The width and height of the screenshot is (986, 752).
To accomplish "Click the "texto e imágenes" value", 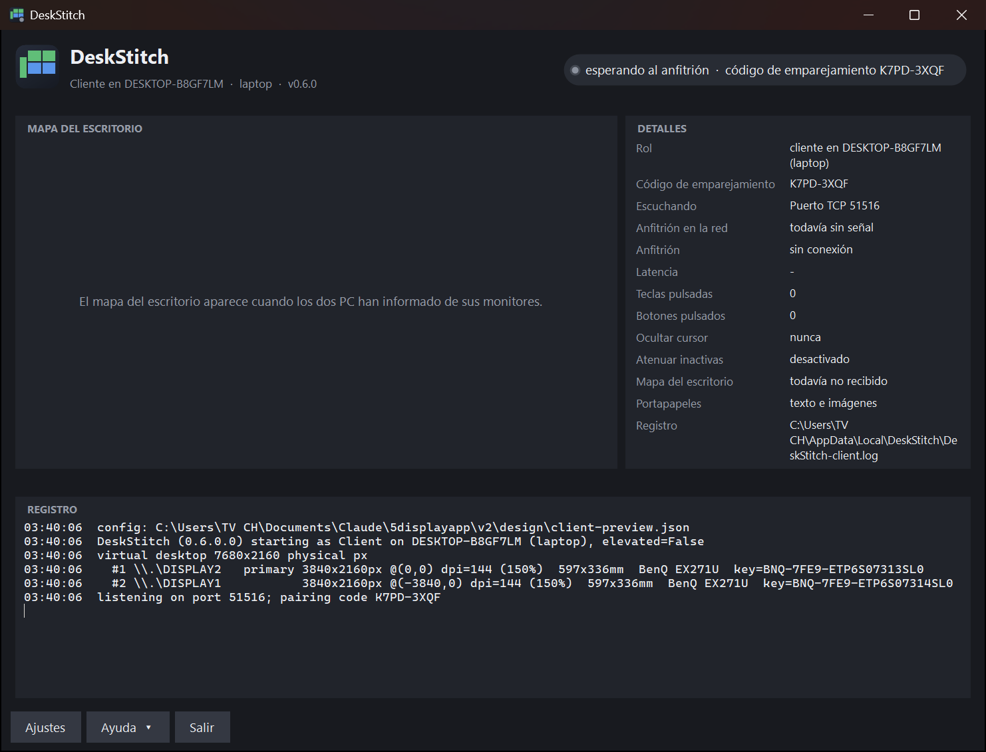I will [x=833, y=403].
